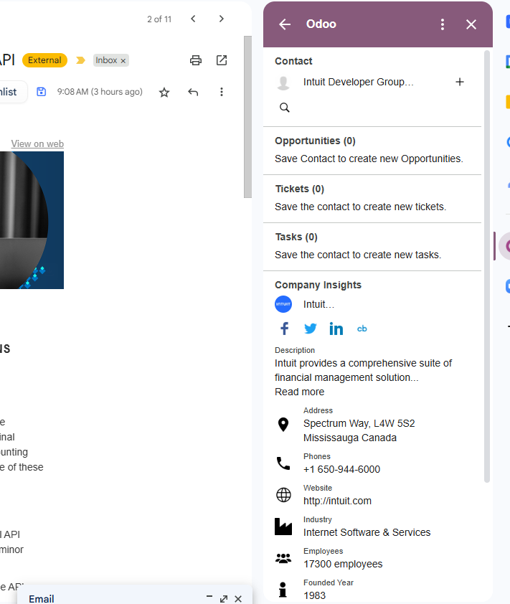
Task: Click the External label badge
Action: (44, 60)
